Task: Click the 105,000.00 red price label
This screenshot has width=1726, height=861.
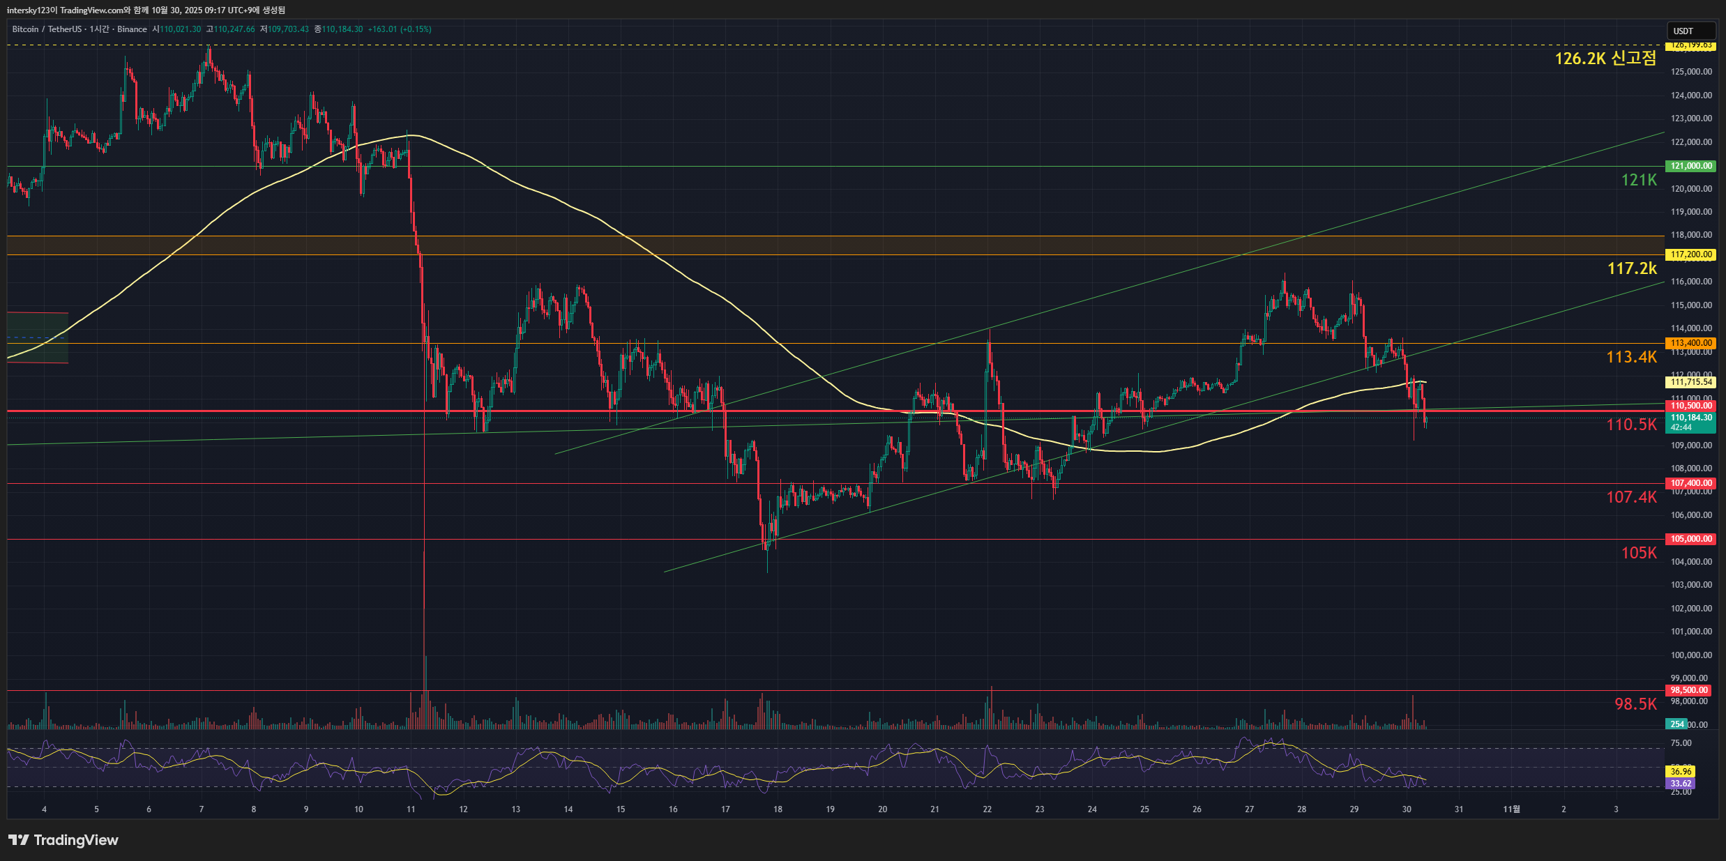Action: 1690,539
